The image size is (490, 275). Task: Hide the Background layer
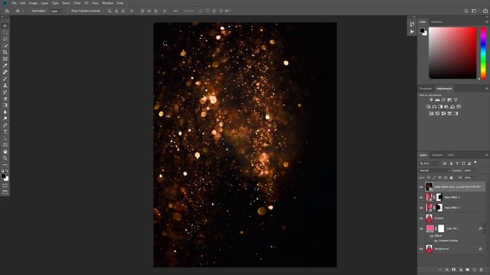[421, 249]
